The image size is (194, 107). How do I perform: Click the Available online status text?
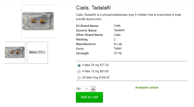(147, 87)
